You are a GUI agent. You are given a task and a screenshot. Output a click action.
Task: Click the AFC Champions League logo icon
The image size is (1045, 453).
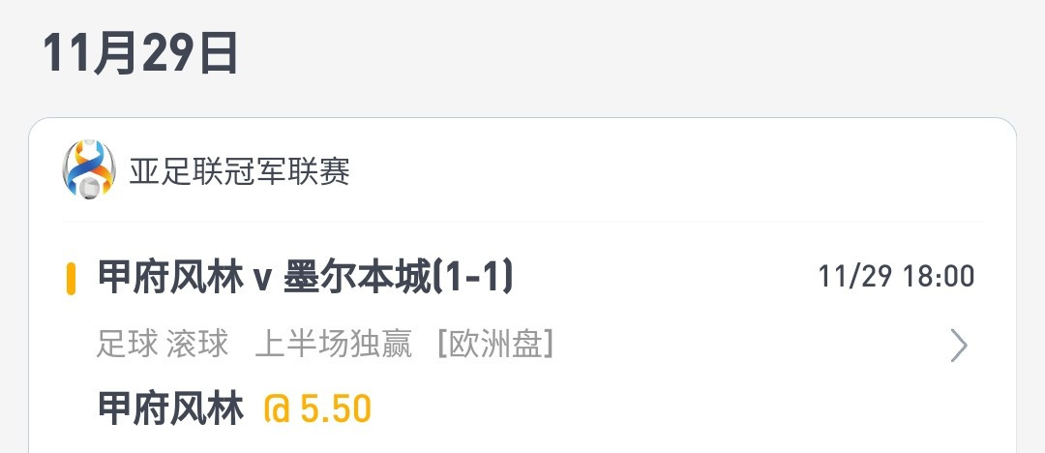(89, 169)
